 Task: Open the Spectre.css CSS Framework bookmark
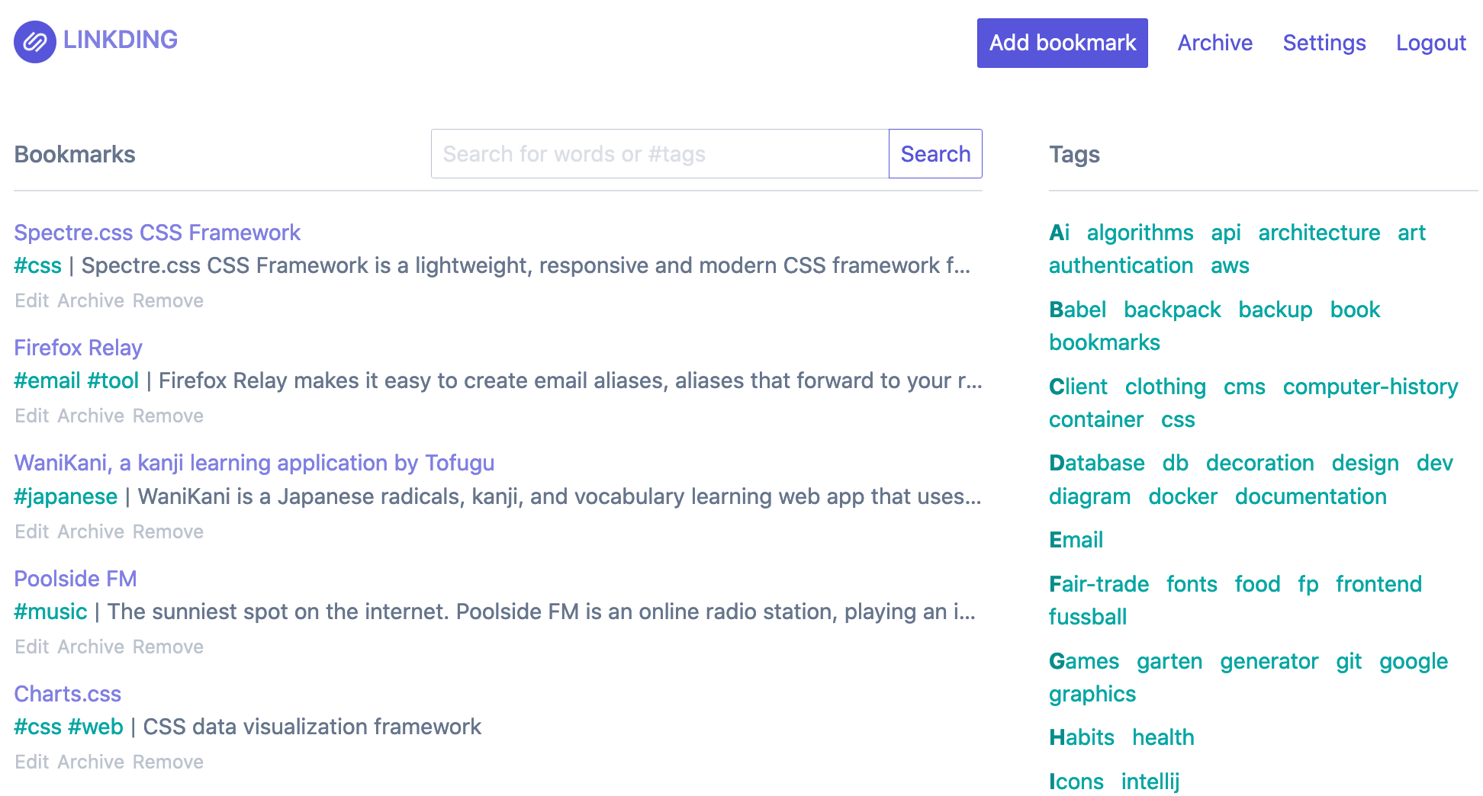click(156, 233)
